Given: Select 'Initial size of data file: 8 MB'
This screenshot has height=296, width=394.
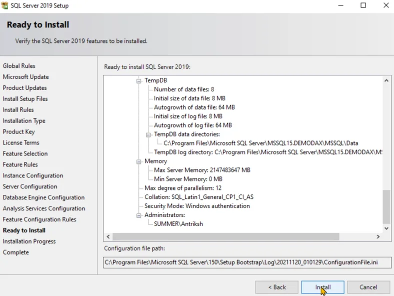Looking at the screenshot, I should click(190, 98).
